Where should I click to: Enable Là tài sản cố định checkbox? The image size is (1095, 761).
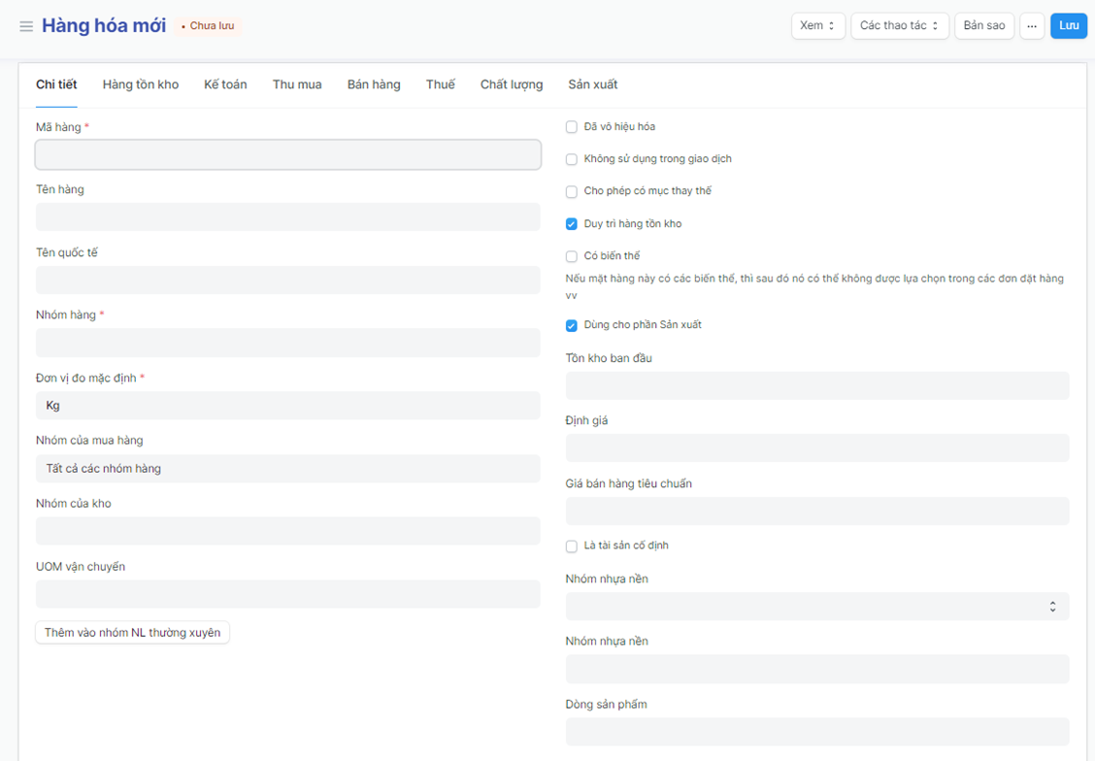pyautogui.click(x=572, y=546)
